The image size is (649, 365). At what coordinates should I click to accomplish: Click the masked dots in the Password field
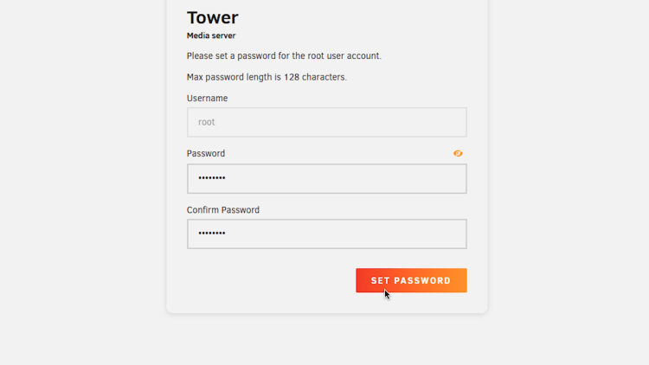[x=211, y=178]
